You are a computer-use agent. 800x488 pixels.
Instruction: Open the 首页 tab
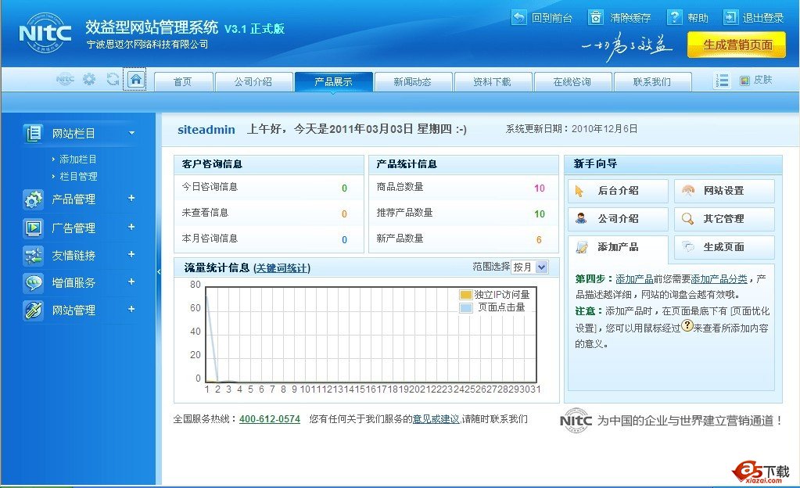(x=183, y=81)
